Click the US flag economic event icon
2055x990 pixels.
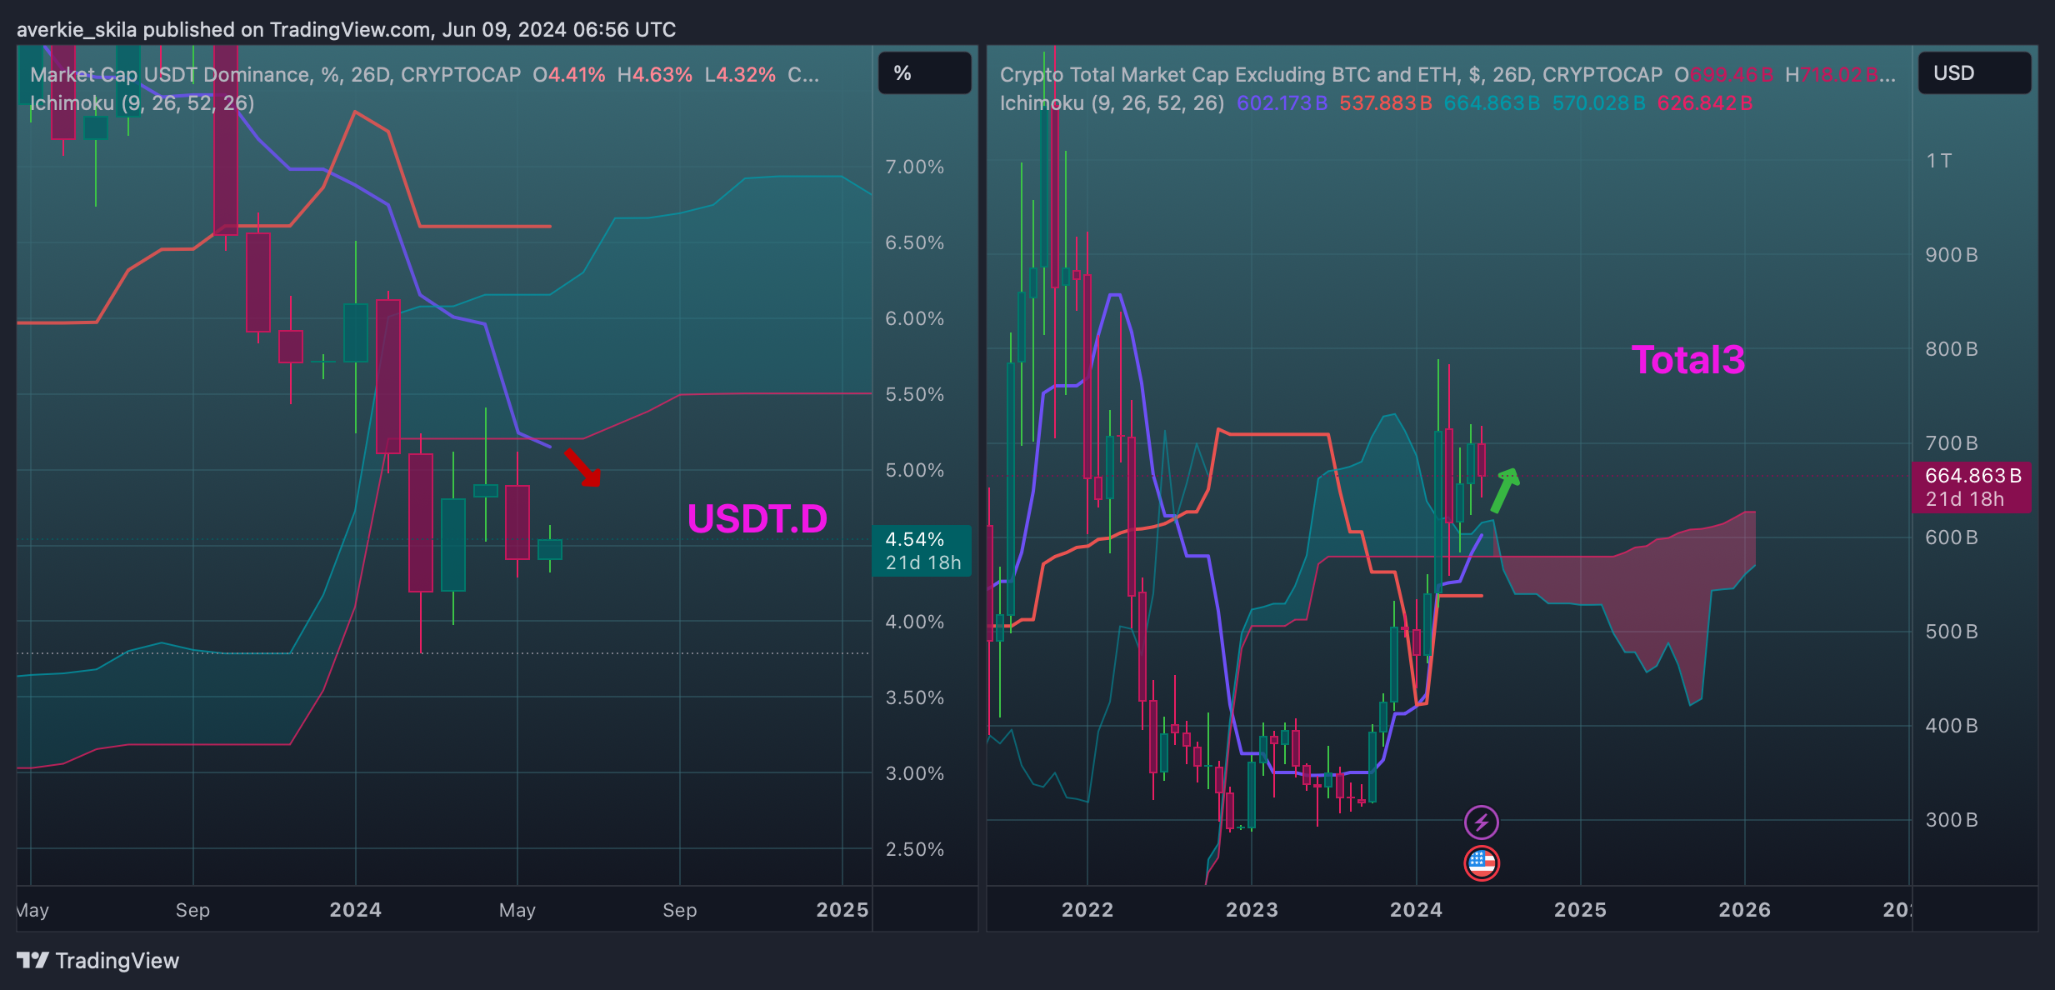[x=1481, y=862]
